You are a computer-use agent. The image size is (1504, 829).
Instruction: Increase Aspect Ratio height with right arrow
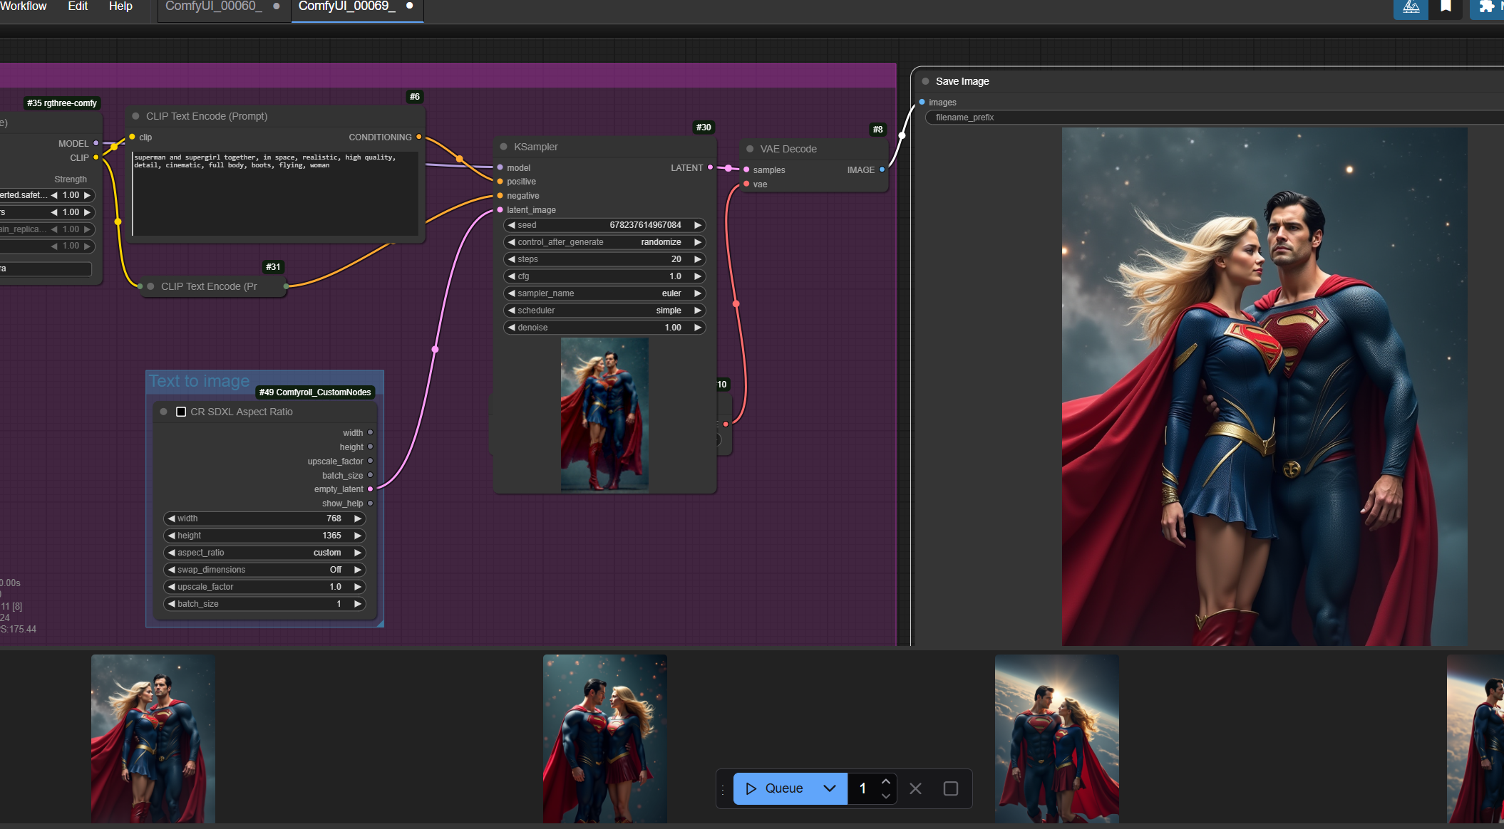358,536
